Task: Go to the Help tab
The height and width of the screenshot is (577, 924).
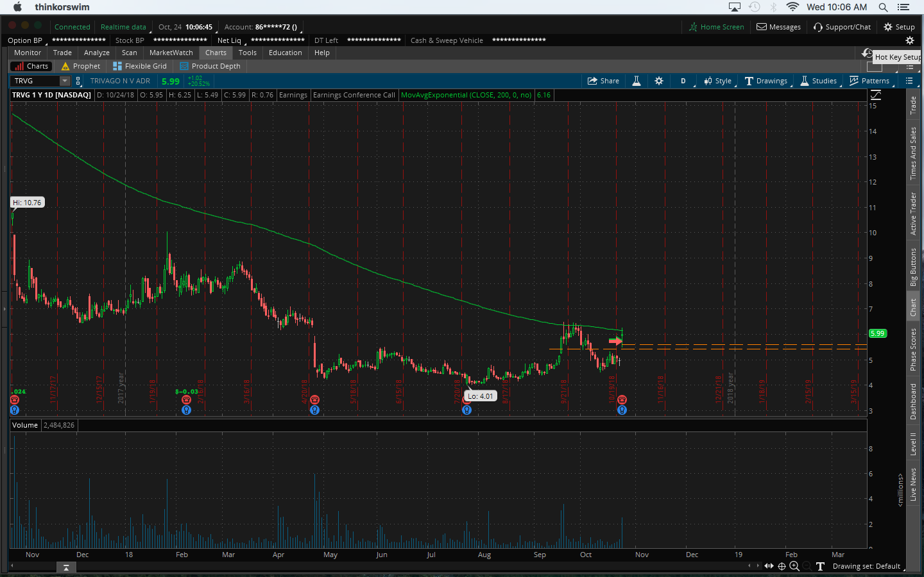Action: pos(322,53)
